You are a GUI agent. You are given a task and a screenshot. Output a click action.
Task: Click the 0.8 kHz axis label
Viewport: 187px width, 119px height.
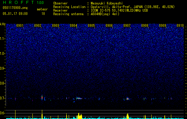click(3, 83)
